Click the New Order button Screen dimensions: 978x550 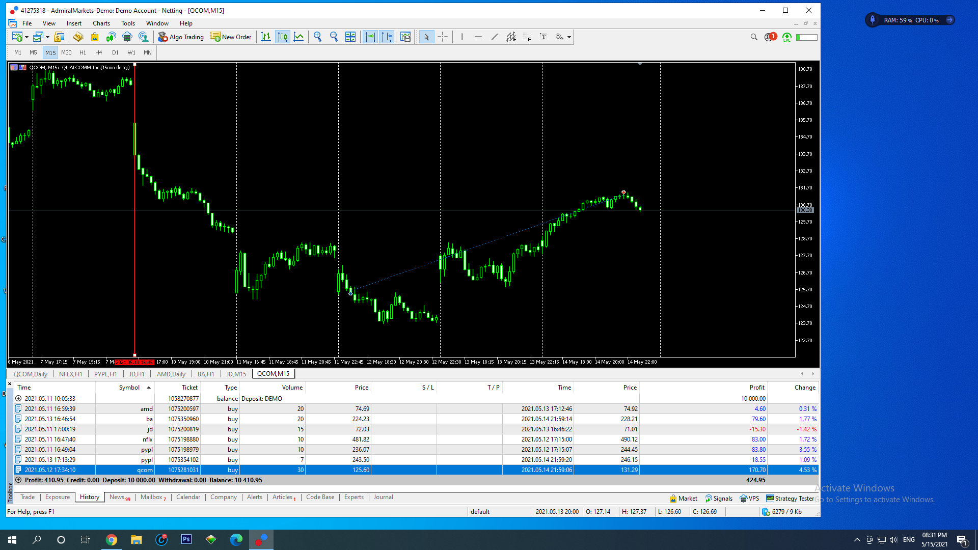tap(231, 37)
